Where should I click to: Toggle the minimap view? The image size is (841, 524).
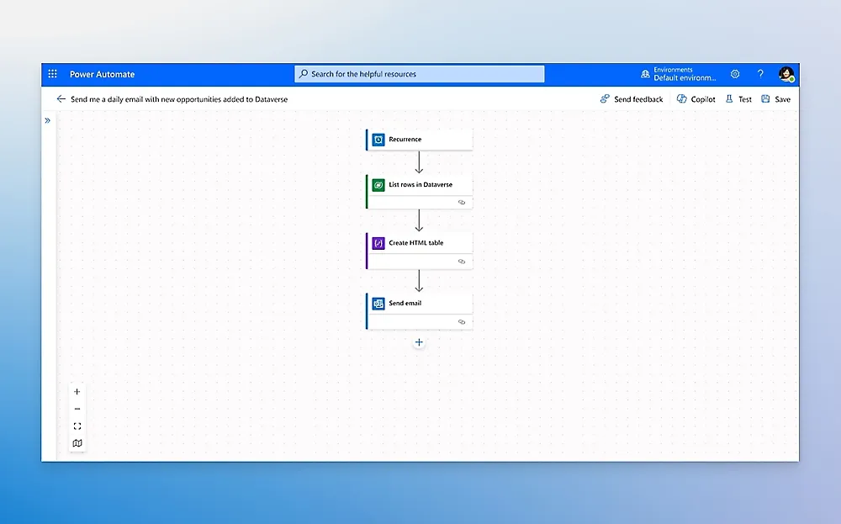click(77, 443)
